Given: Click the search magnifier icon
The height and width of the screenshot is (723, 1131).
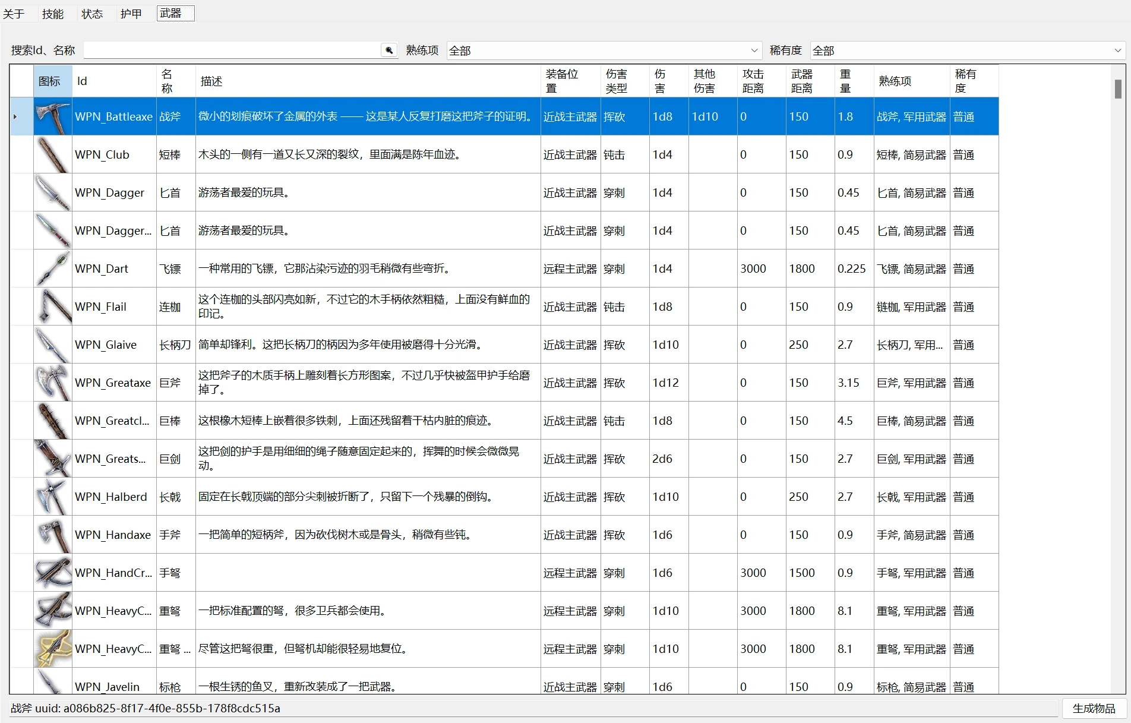Looking at the screenshot, I should (x=389, y=50).
